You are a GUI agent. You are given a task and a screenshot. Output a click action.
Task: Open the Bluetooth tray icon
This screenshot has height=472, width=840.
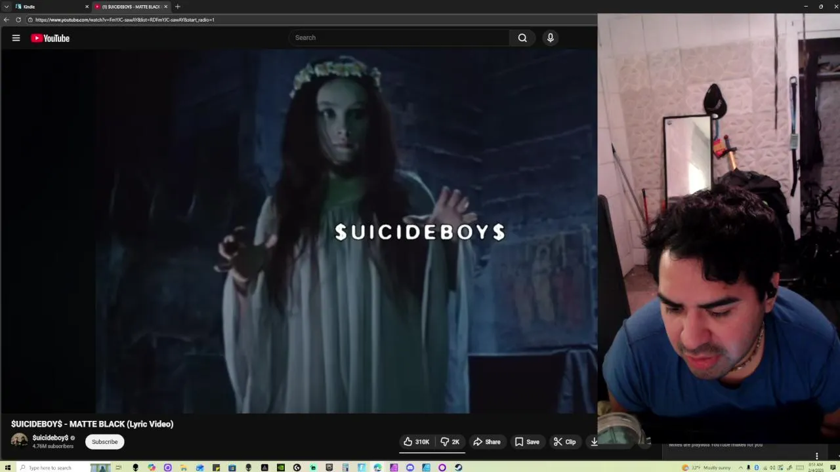click(x=757, y=467)
